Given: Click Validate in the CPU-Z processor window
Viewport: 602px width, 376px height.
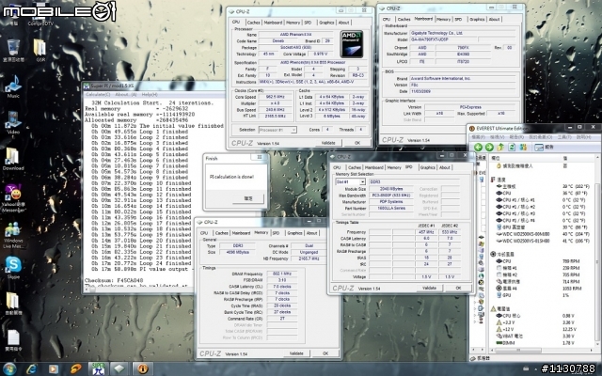Looking at the screenshot, I should coord(328,143).
